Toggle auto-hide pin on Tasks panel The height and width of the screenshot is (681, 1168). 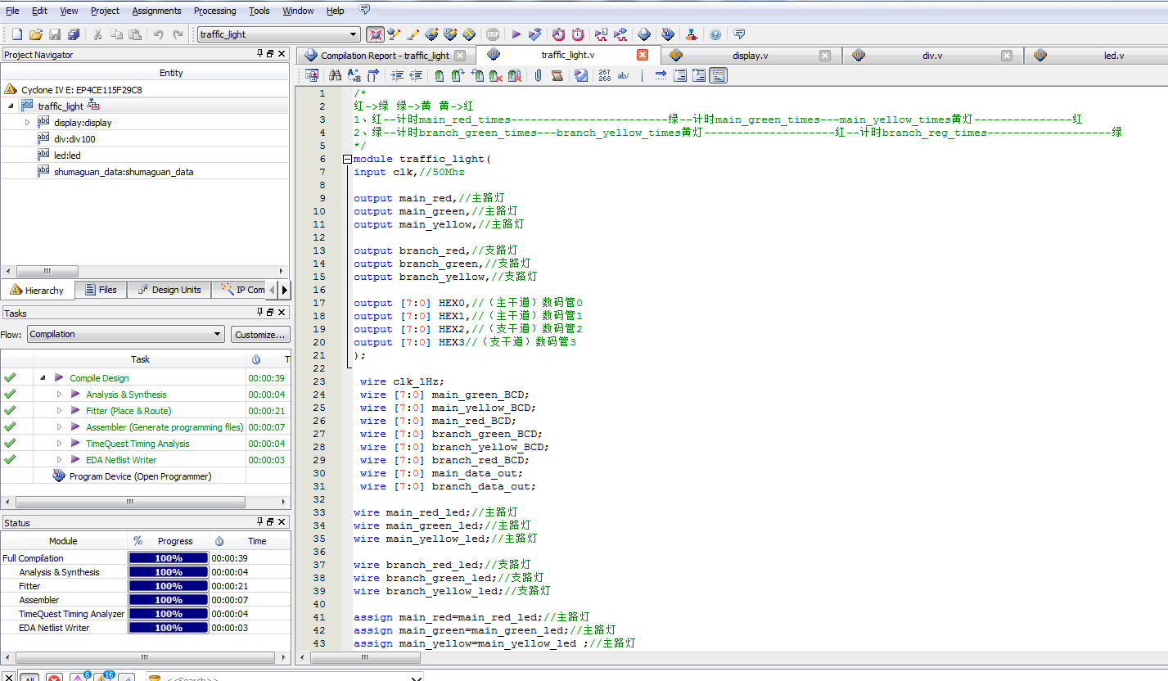click(261, 313)
